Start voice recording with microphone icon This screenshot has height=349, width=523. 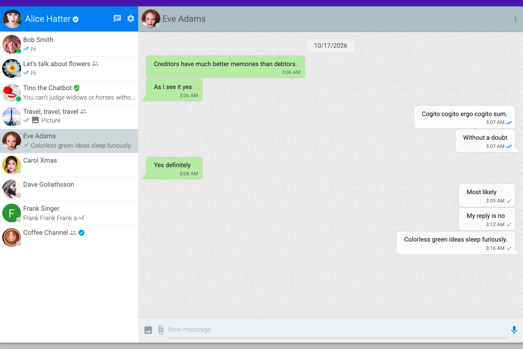514,330
